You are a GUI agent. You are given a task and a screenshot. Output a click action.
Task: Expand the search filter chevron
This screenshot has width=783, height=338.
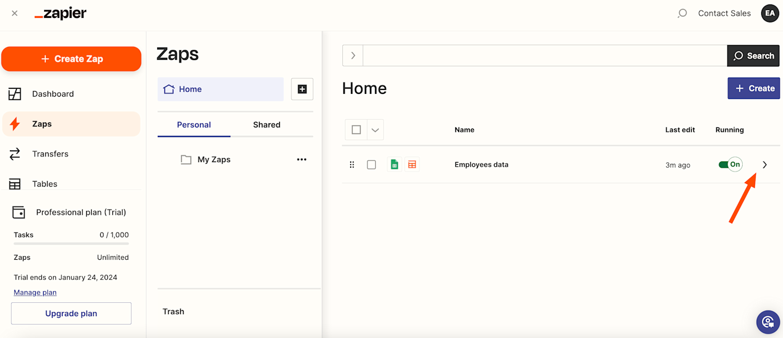(353, 55)
